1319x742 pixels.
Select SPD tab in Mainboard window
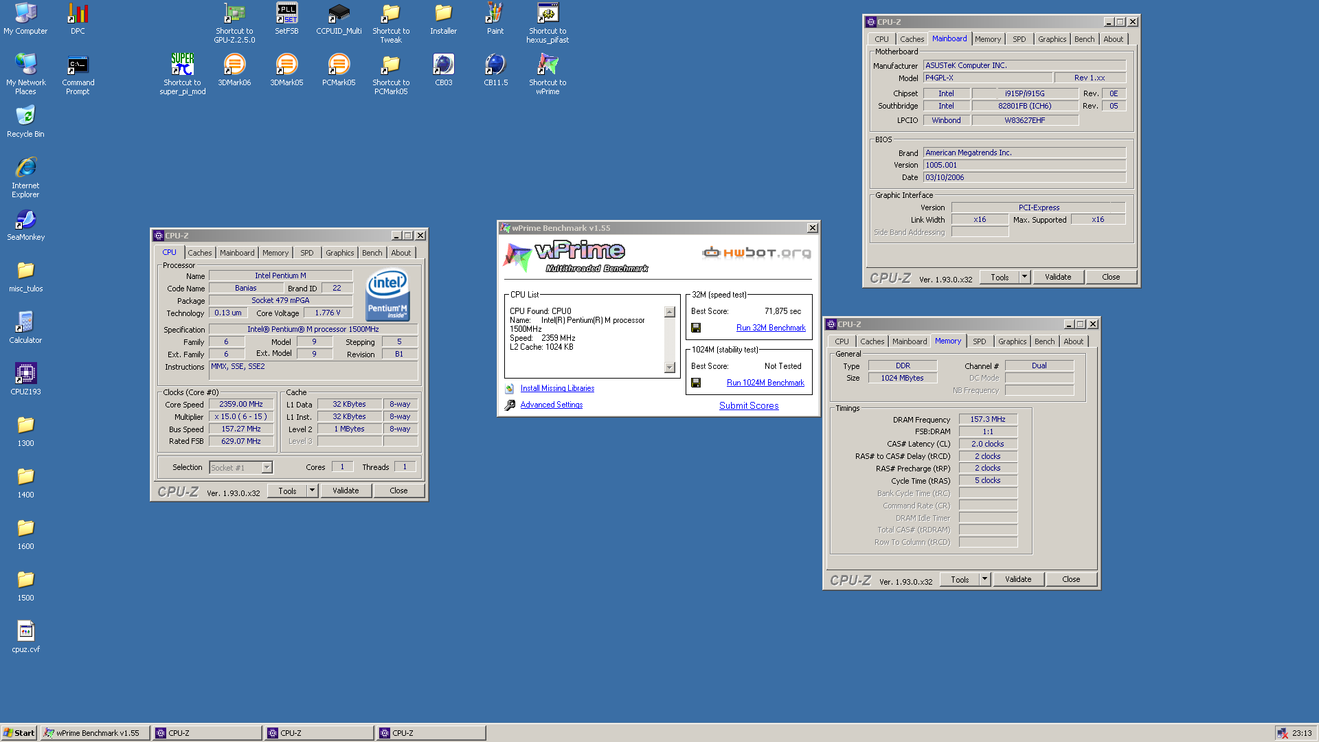point(1019,39)
